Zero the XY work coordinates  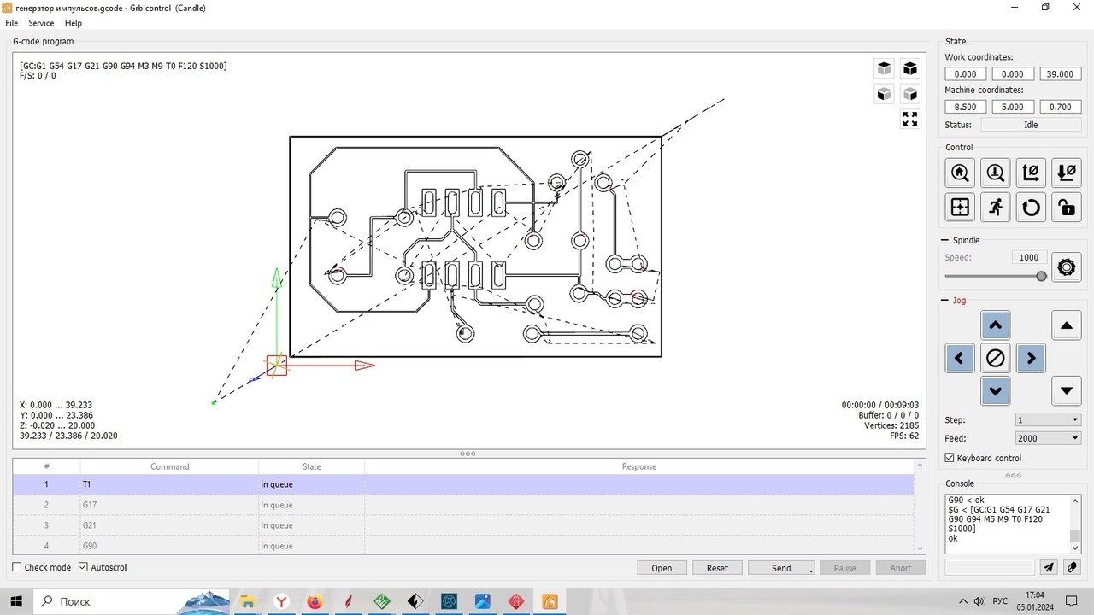click(1031, 173)
